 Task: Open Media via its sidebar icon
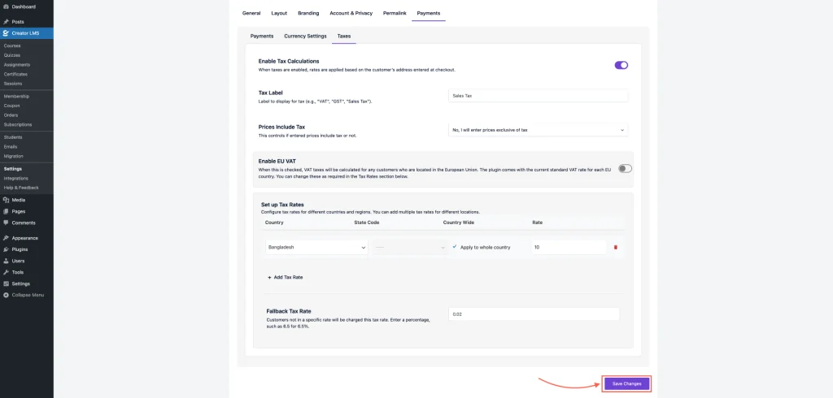[x=7, y=199]
